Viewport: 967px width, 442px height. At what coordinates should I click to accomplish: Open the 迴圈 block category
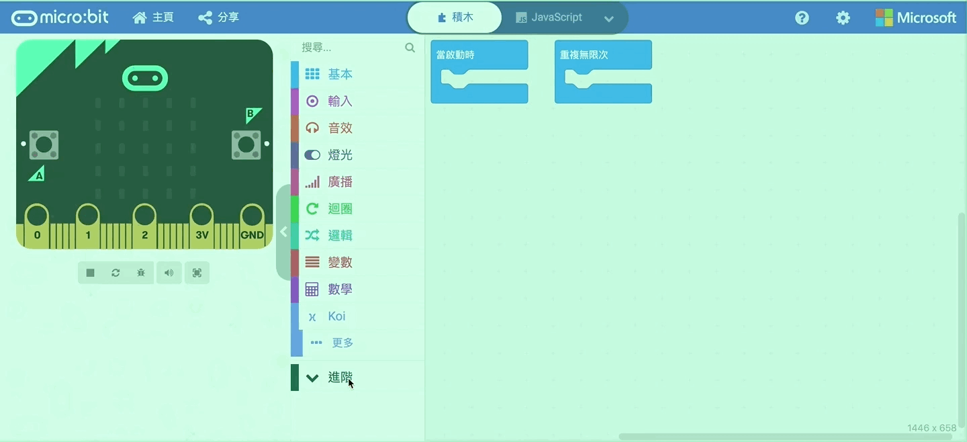pos(357,208)
